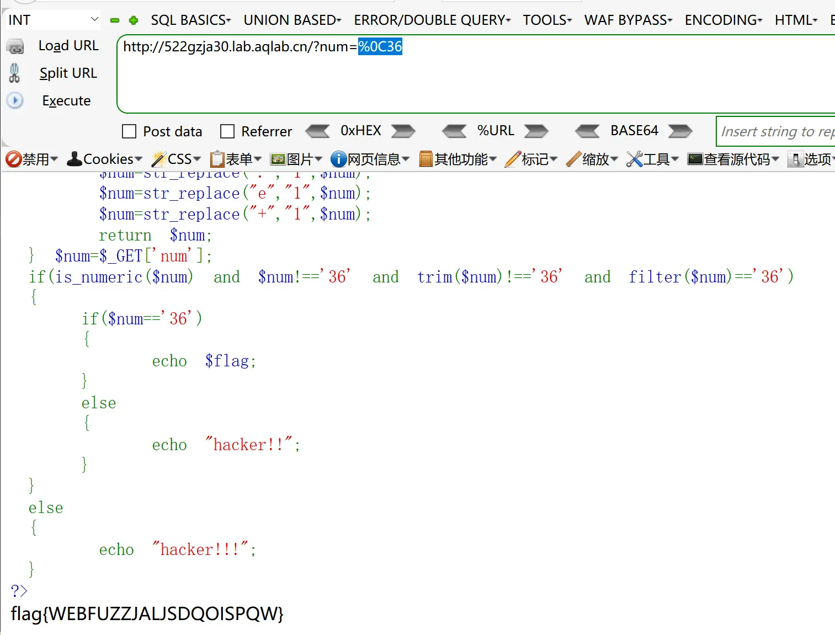Click the green minus icon in HackBar
Screen dimensions: 835x635
click(115, 20)
